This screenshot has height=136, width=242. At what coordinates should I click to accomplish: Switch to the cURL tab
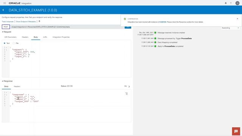tap(45, 37)
